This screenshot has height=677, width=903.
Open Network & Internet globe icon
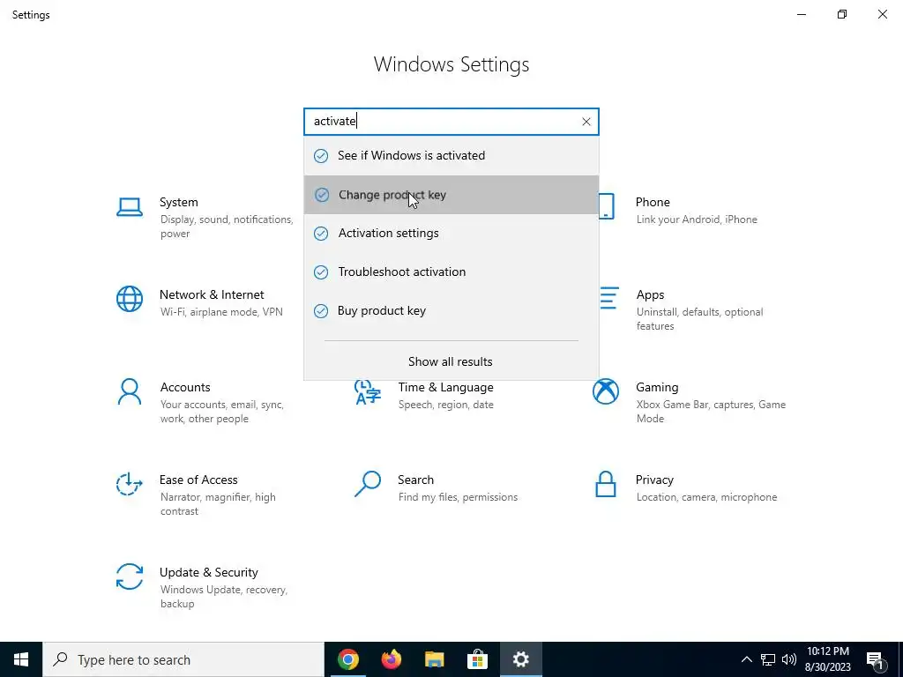click(130, 300)
